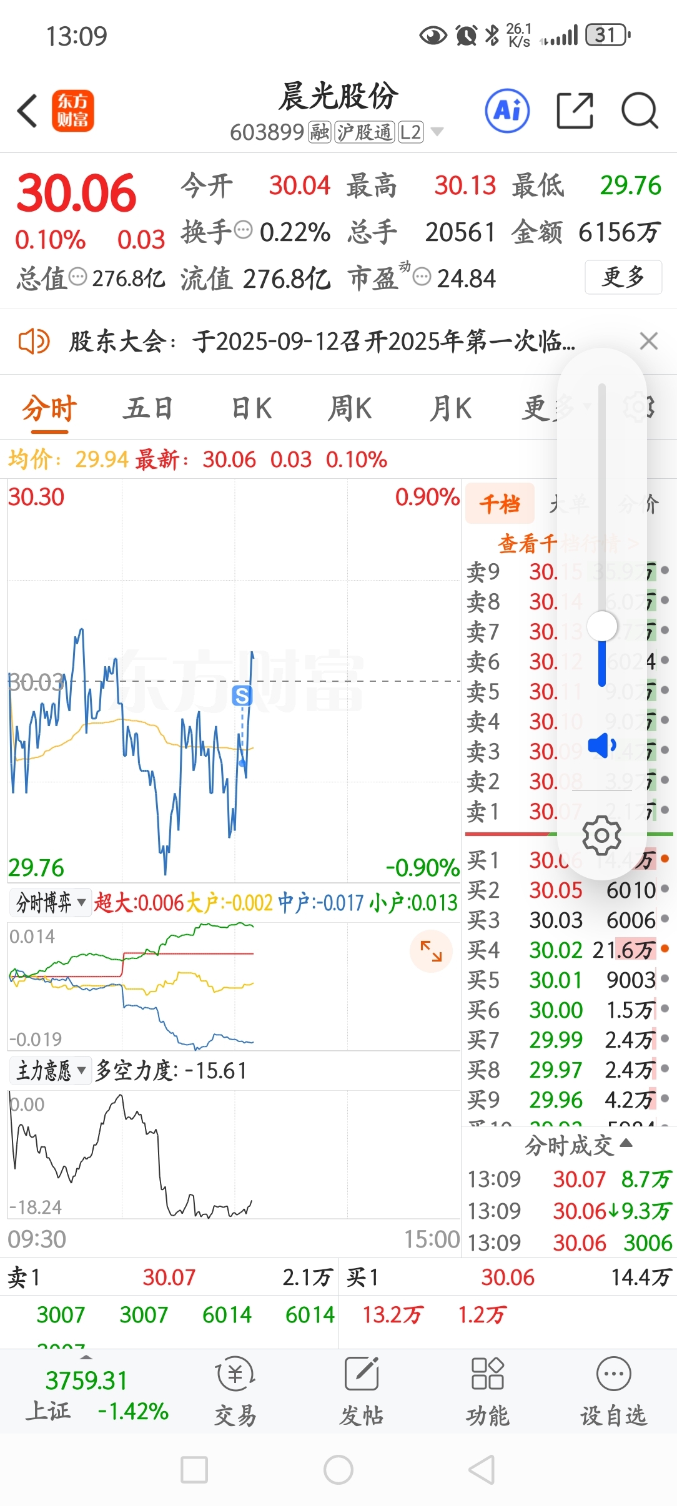Tap the 换手 info bubble icon
Screen dimensions: 677x1506
coord(242,230)
